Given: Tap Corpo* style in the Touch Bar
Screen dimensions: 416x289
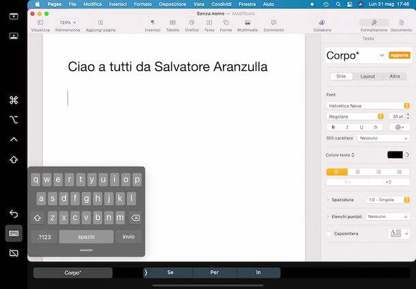Looking at the screenshot, I should (x=73, y=273).
